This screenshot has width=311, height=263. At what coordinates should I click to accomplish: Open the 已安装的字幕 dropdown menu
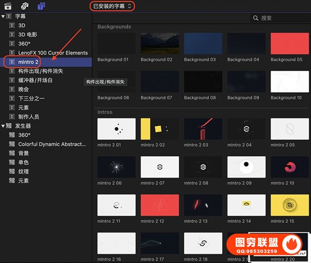[112, 6]
